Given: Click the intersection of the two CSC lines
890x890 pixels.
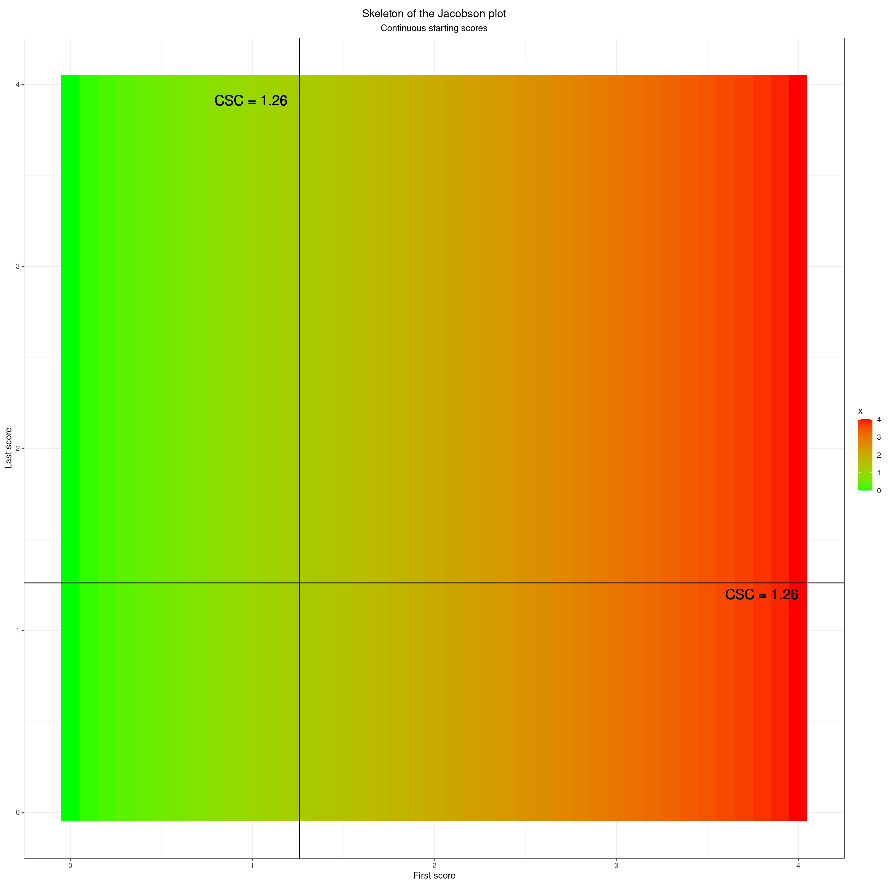Looking at the screenshot, I should tap(299, 583).
